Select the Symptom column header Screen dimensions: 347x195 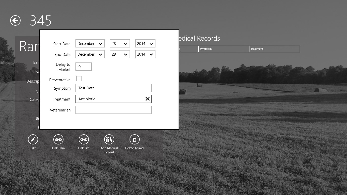[x=224, y=49]
